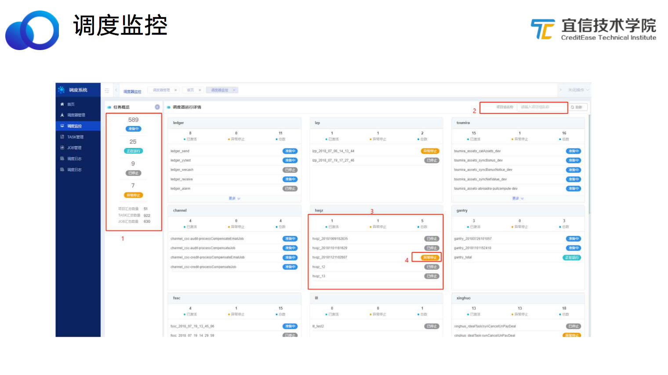This screenshot has width=668, height=375.
Task: Expand 更多 under the toumira card
Action: (x=518, y=198)
